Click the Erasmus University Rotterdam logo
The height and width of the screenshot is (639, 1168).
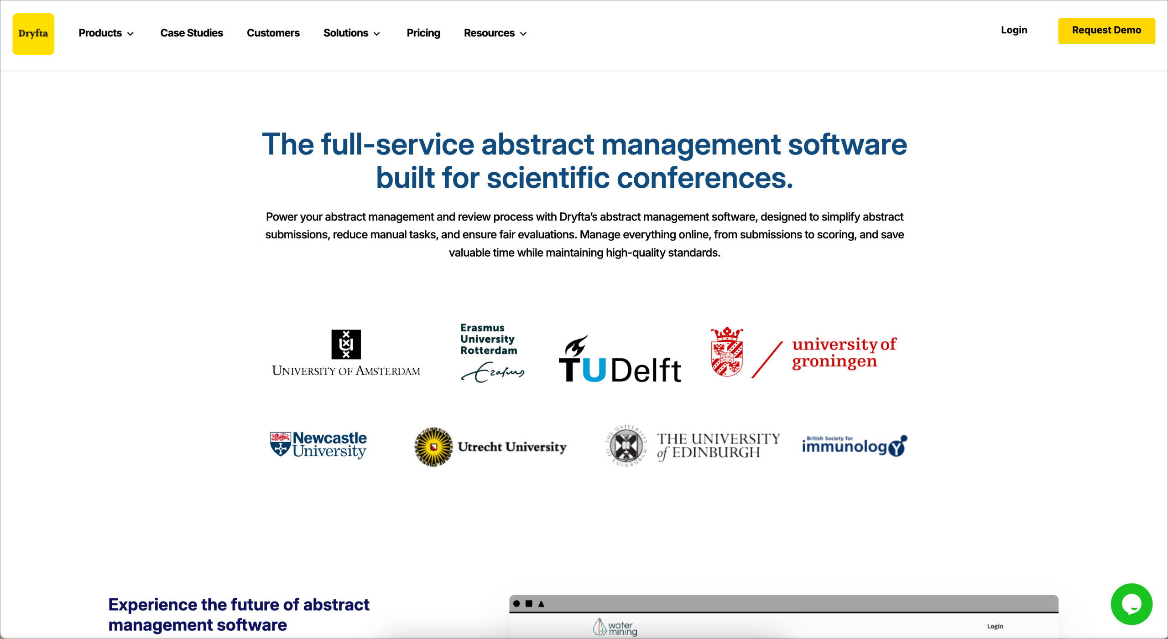(x=492, y=352)
